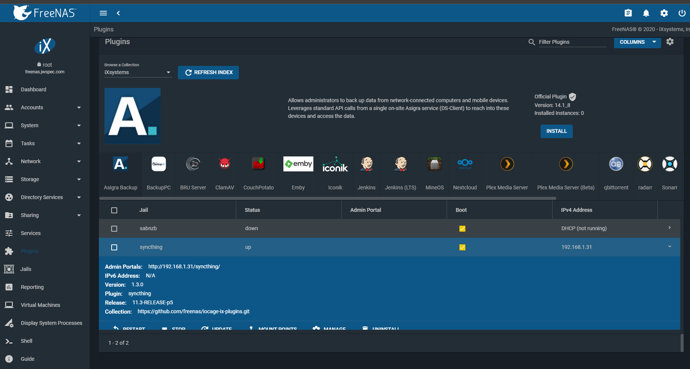Select the Iconik plugin icon

(x=335, y=164)
